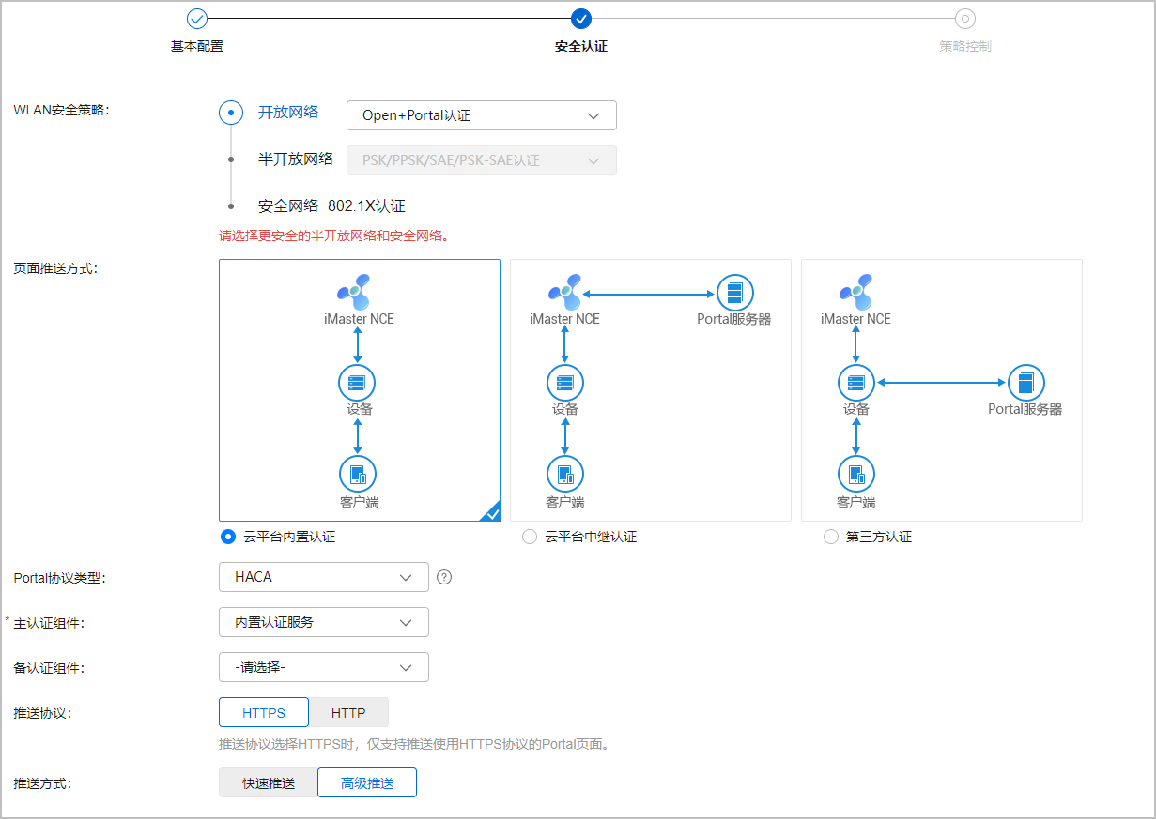Go to the 安全认证 step label

pos(581,46)
